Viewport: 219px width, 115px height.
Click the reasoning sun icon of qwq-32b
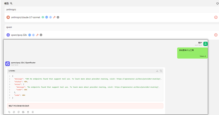point(33,35)
